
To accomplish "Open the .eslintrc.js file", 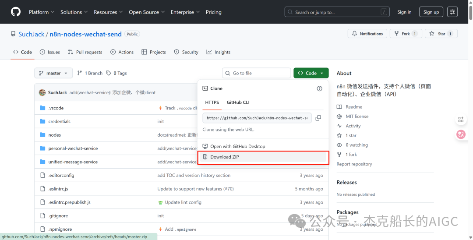I will pyautogui.click(x=58, y=189).
